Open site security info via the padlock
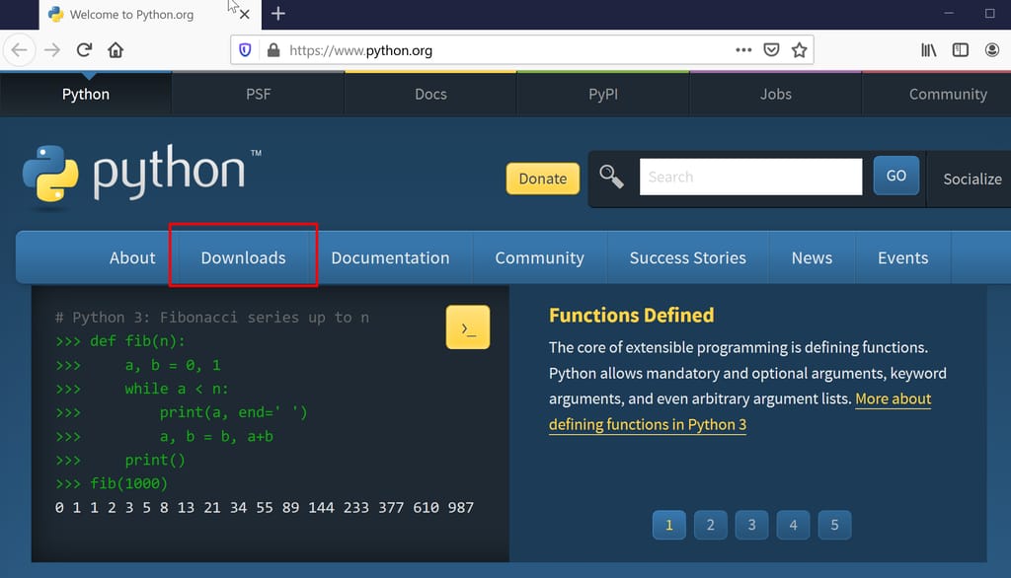The width and height of the screenshot is (1011, 578). tap(273, 49)
